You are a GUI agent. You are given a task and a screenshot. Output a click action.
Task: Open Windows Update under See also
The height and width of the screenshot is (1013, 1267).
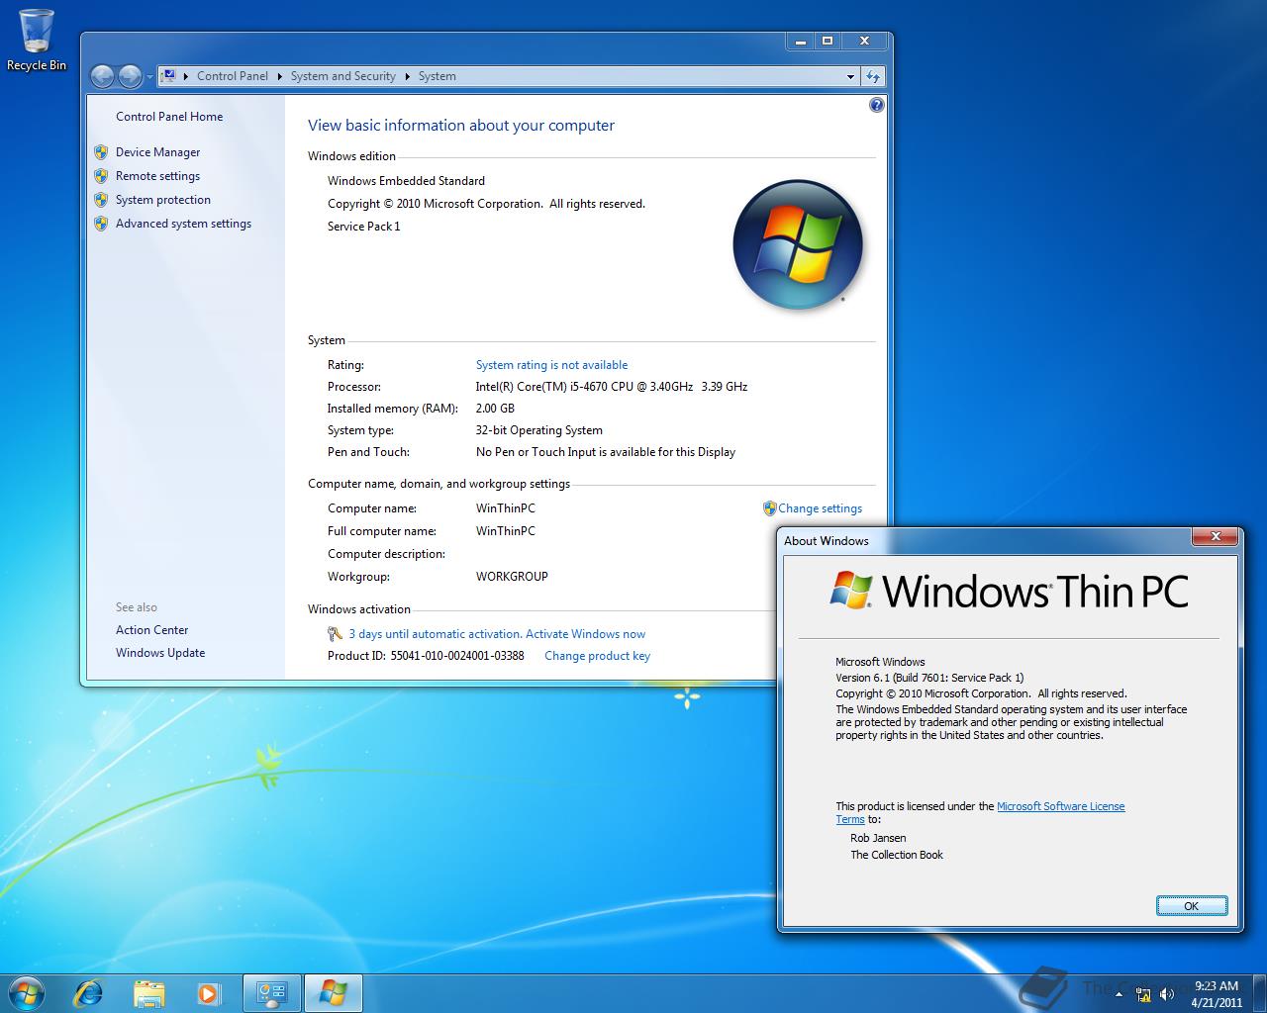click(x=160, y=652)
